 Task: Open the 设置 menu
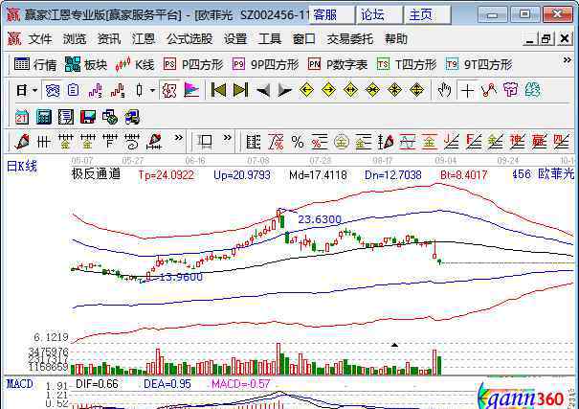235,39
